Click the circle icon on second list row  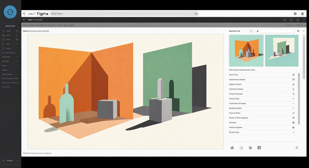pos(293,80)
